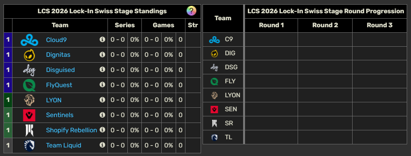This screenshot has height=156, width=411.
Task: Click the Dignitas logo in standings
Action: tap(29, 55)
